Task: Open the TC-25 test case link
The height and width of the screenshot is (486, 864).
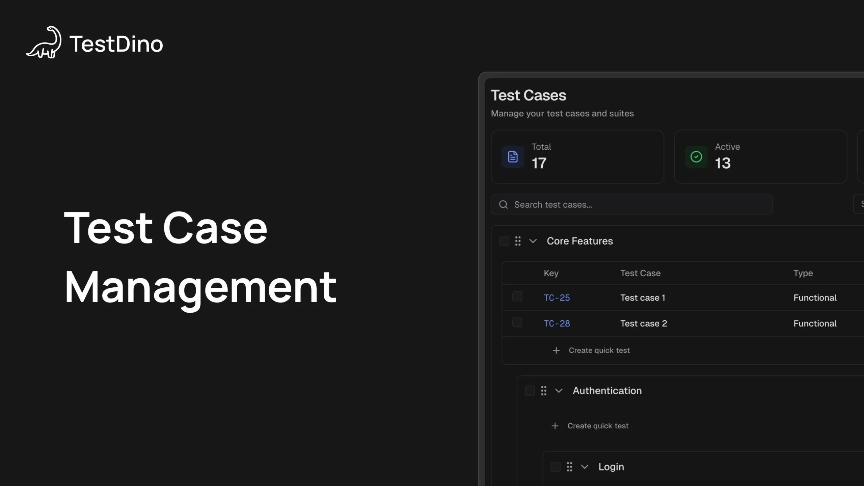Action: click(x=557, y=298)
